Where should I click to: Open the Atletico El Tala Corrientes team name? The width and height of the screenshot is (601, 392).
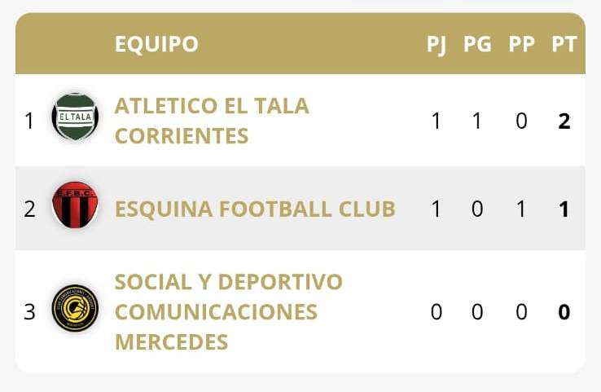212,121
